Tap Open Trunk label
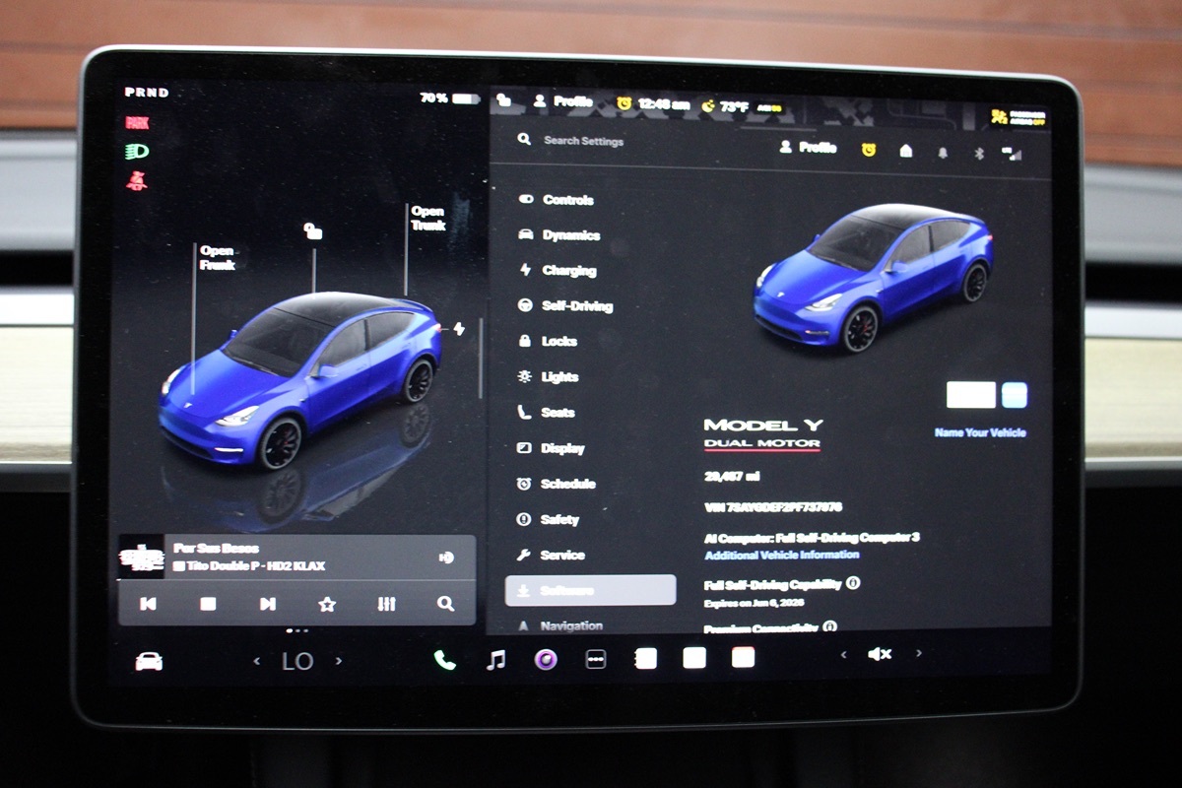This screenshot has height=788, width=1182. coord(428,218)
